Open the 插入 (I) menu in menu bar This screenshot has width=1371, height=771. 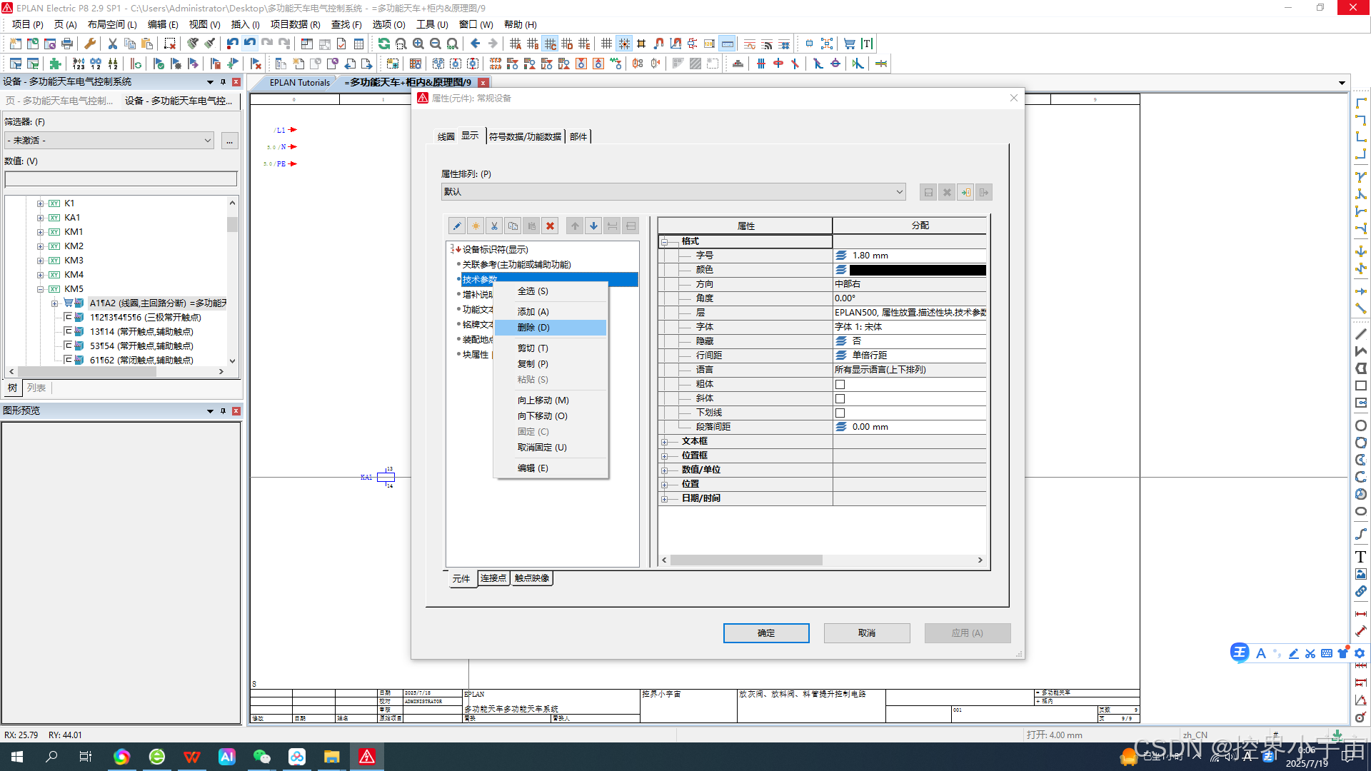coord(245,24)
